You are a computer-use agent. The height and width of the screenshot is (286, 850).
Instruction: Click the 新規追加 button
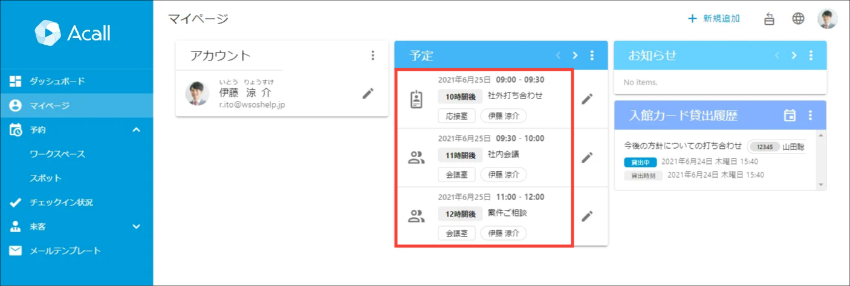pos(713,19)
